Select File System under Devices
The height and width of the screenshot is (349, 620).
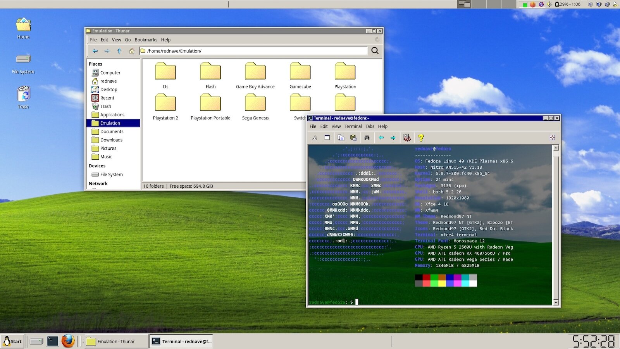113,174
